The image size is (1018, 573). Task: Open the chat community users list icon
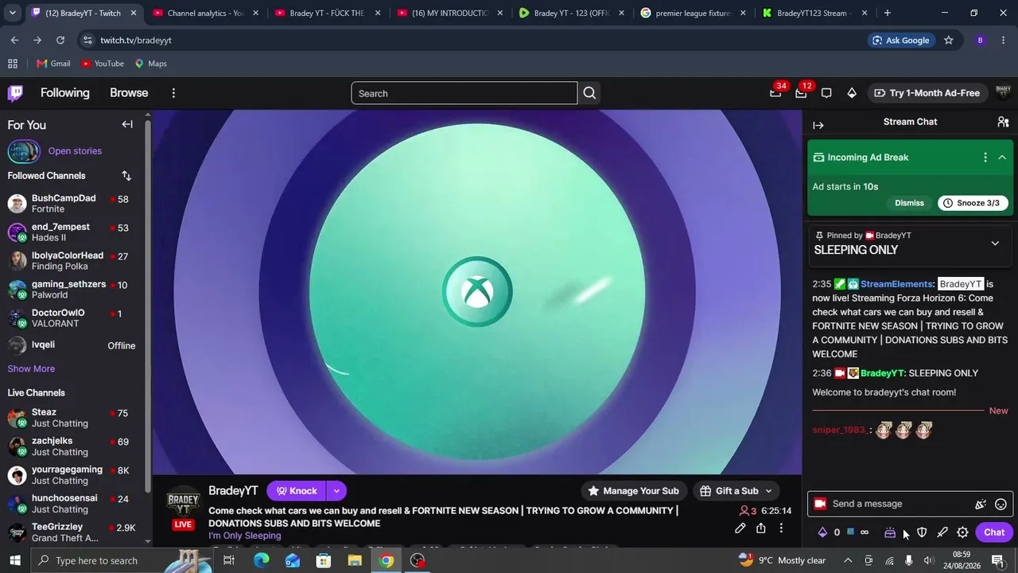coord(1003,122)
